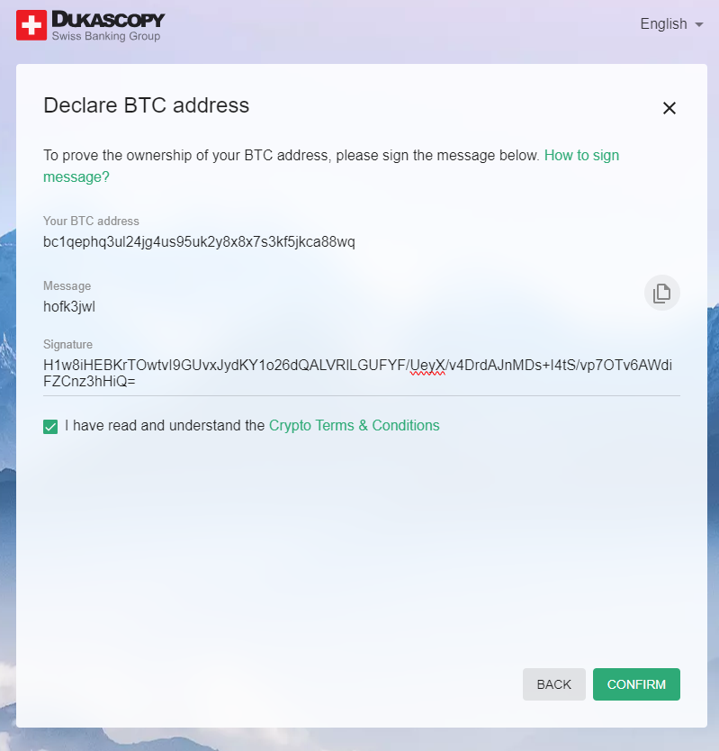Confirm the BTC address declaration

pos(636,684)
